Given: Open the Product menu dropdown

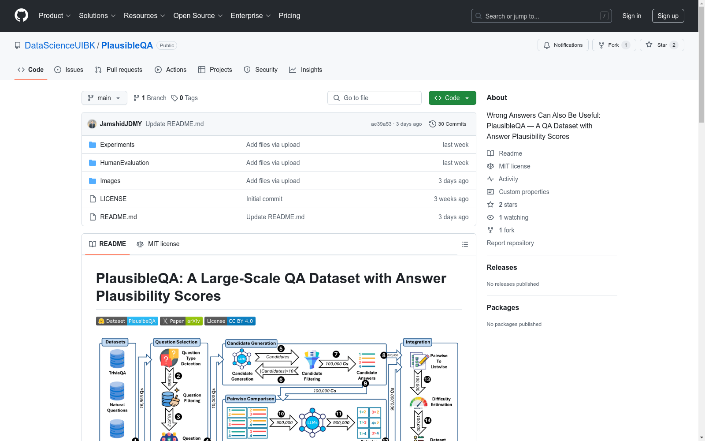Looking at the screenshot, I should pos(55,16).
